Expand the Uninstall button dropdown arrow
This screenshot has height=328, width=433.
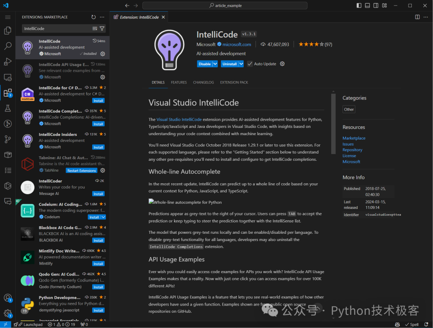click(241, 64)
